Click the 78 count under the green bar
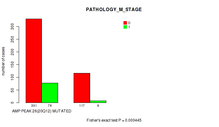The height and width of the screenshot is (127, 219). click(50, 105)
